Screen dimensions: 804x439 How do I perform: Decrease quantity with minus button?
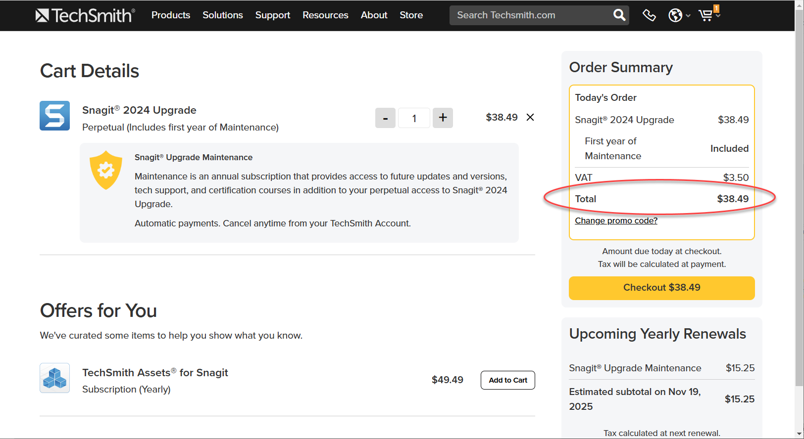click(x=385, y=118)
